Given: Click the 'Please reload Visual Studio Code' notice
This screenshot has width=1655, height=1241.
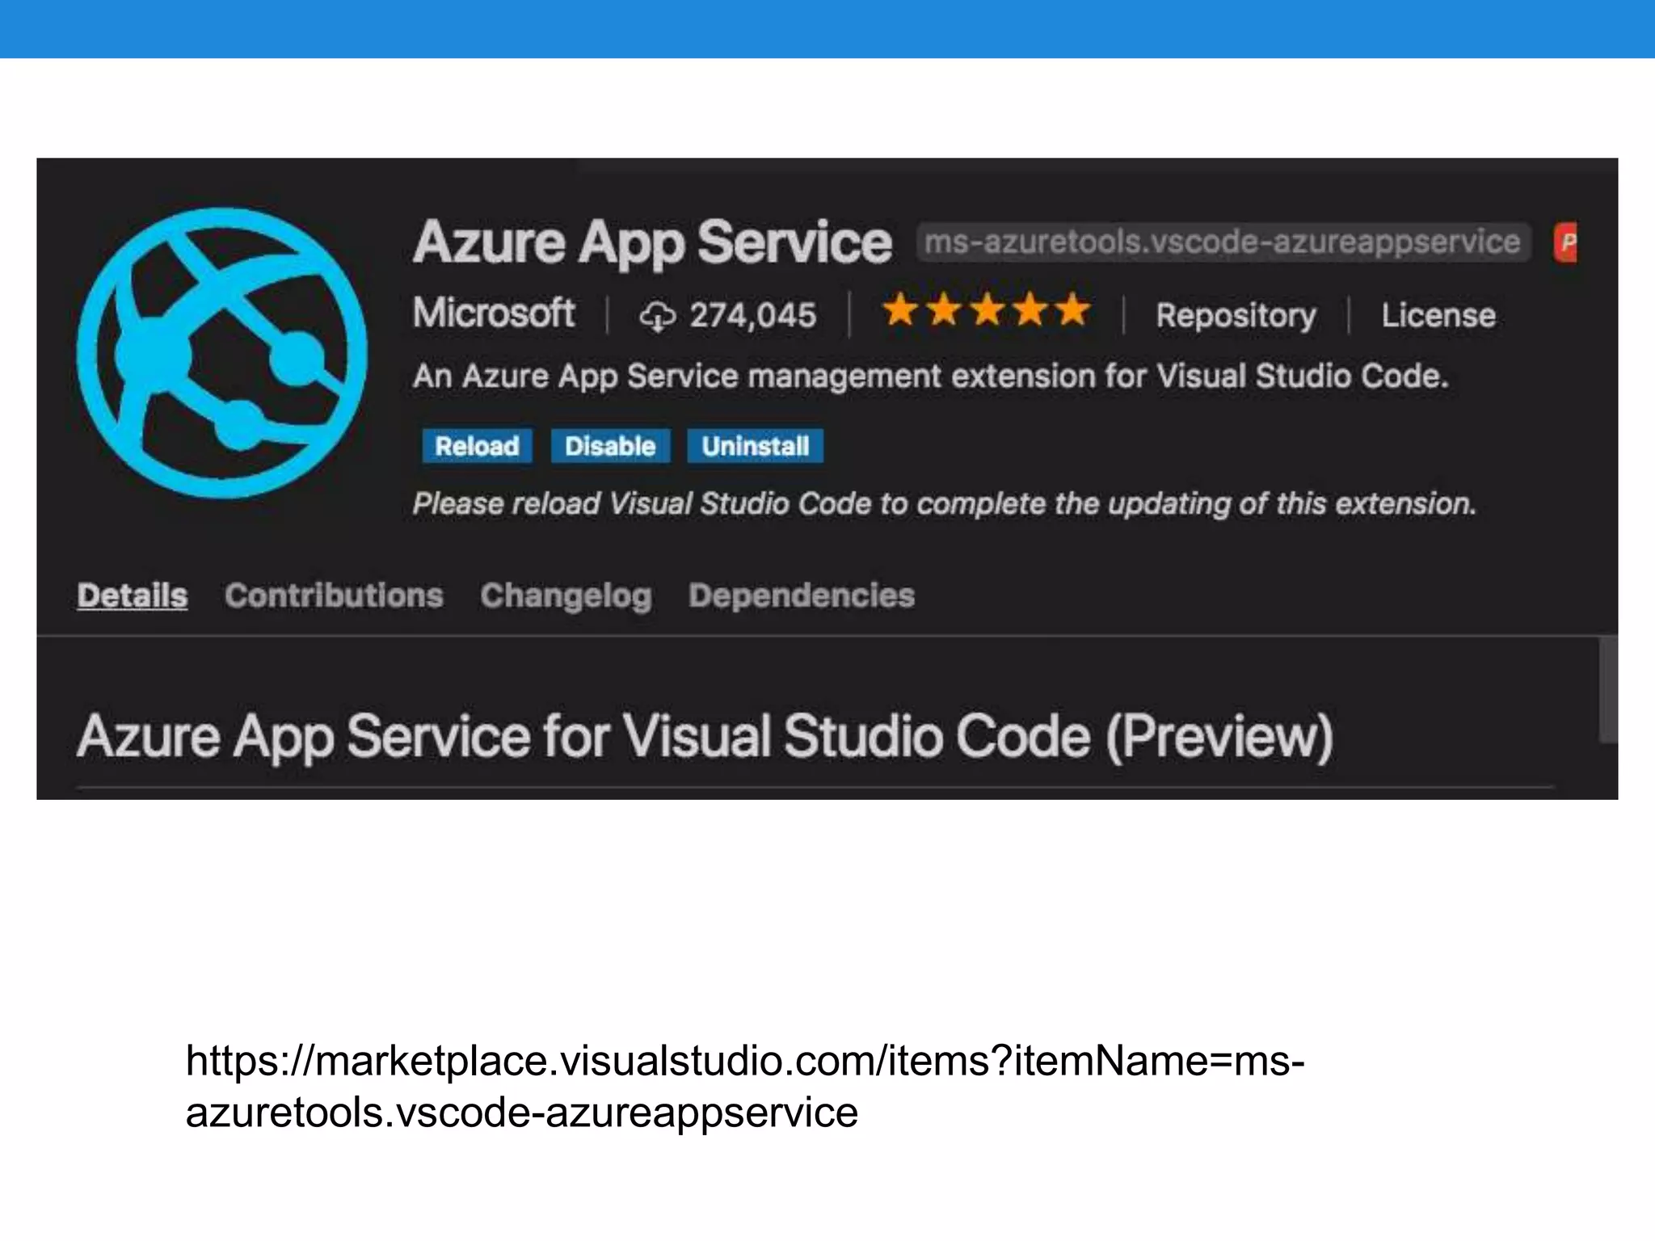Looking at the screenshot, I should click(944, 504).
